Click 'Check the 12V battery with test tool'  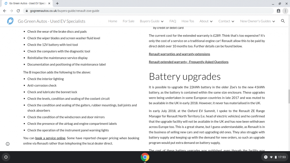click(52, 45)
